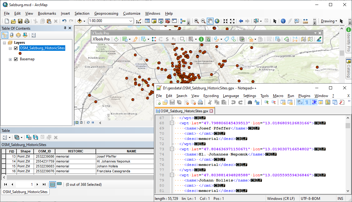This screenshot has width=352, height=202.
Task: Select OSM_Salzburg_HistoricSites table tab at bottom
Action: pos(25,192)
